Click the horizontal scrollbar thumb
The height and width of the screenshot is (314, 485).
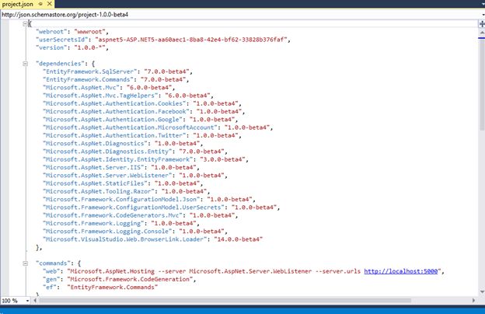click(x=225, y=300)
